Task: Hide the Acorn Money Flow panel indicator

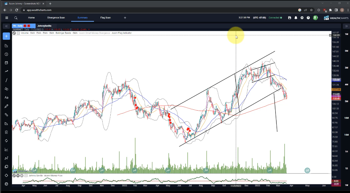Action: click(14, 176)
